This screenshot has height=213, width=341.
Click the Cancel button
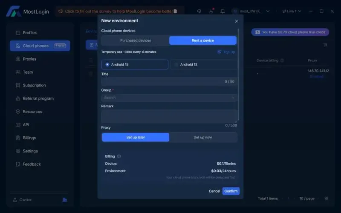pos(214,191)
